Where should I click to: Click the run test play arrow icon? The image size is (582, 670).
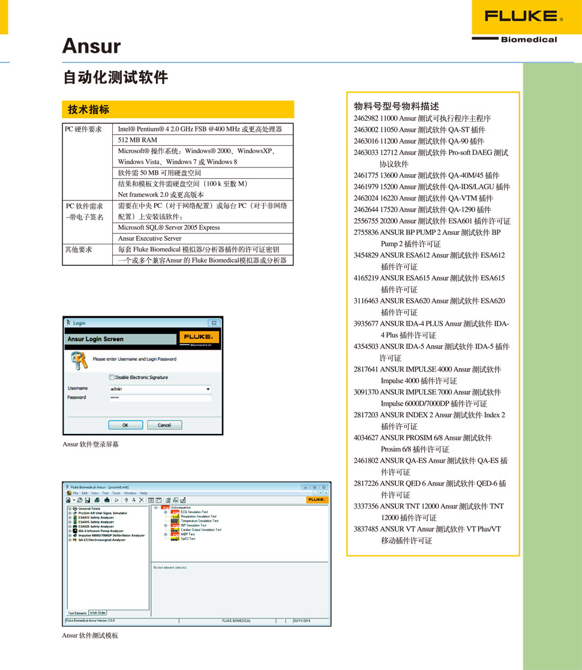coord(116,500)
